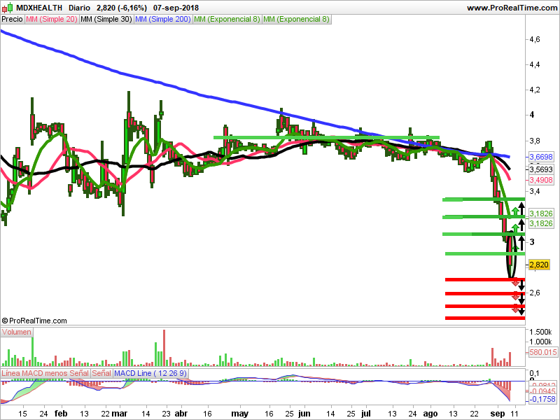Click the MACD Line (12 26 9) label

pos(150,373)
